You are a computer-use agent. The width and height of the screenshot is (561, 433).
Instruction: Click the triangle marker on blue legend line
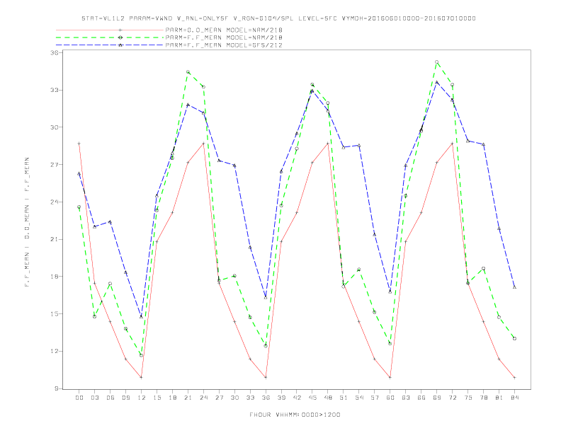[x=120, y=45]
